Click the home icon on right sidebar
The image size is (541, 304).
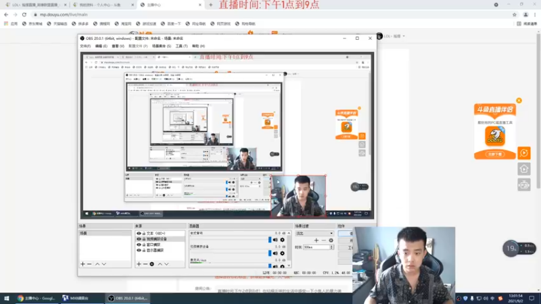pos(523,169)
